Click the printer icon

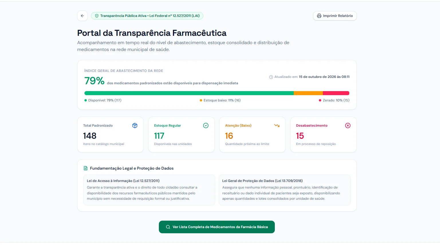(319, 16)
